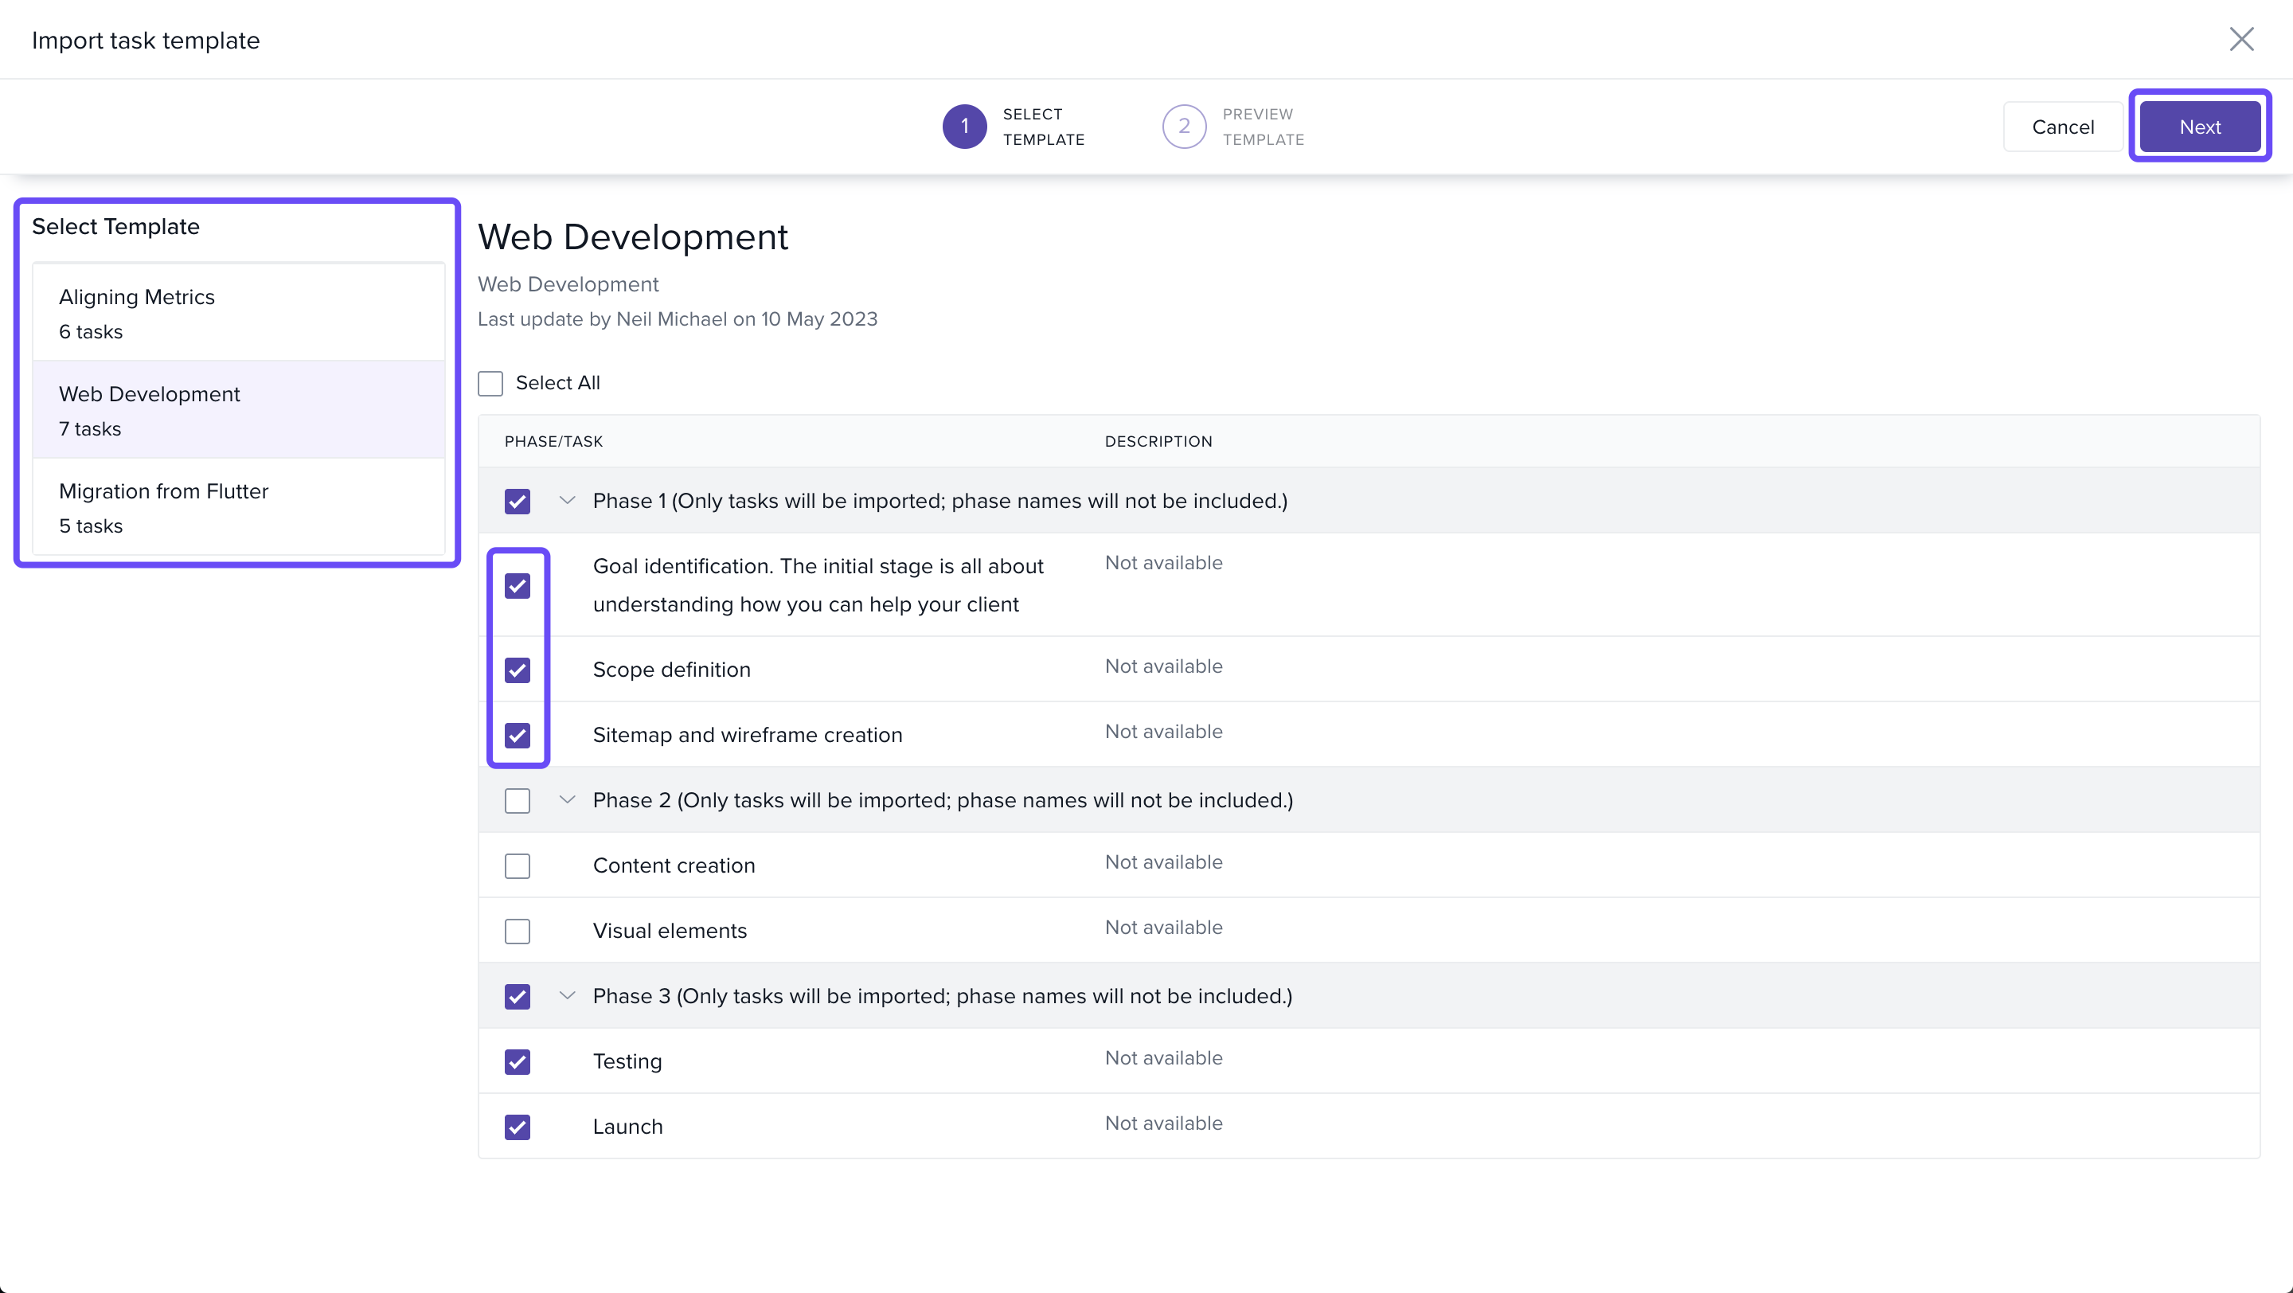Select the Web Development template item
Screen dimensions: 2293x1293
239,410
